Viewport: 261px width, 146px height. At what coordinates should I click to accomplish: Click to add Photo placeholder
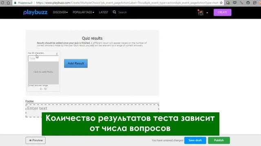click(x=43, y=73)
